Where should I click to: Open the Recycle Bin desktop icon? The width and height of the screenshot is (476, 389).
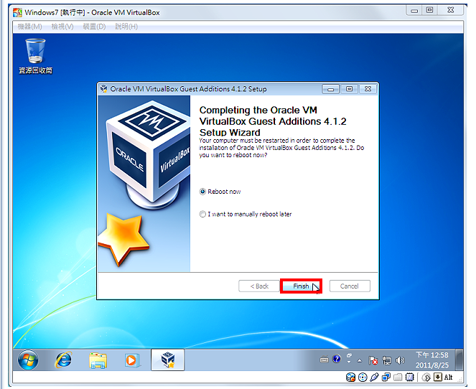(x=35, y=56)
